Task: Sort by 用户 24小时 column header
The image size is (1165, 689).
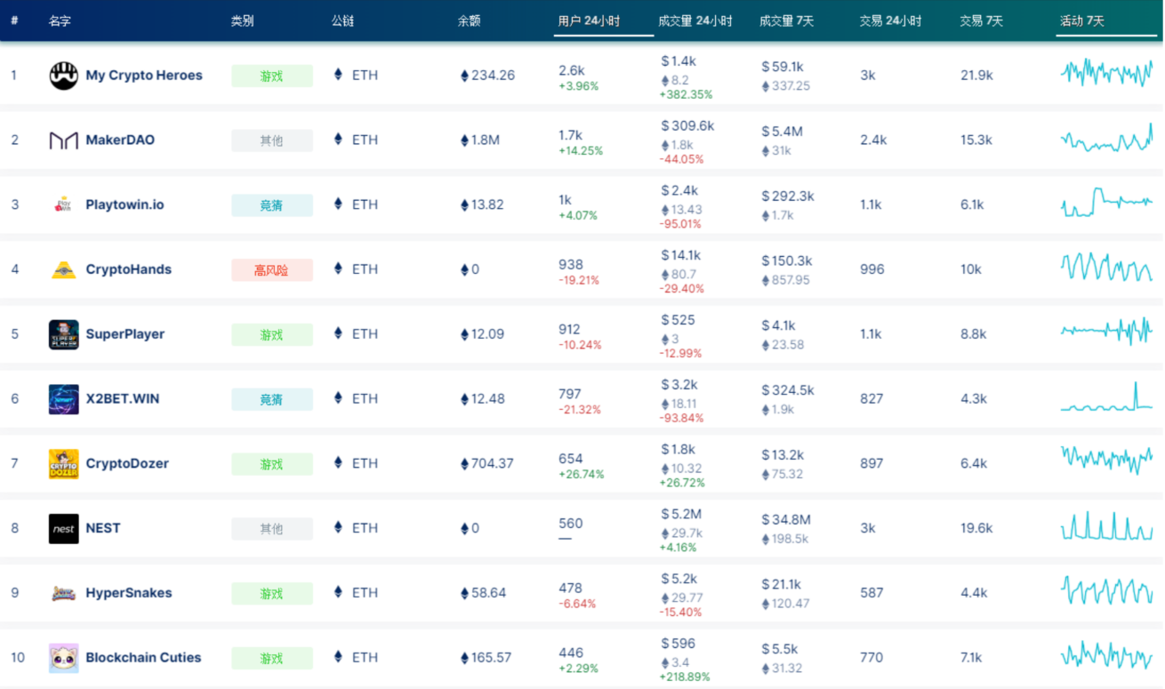Action: point(589,20)
